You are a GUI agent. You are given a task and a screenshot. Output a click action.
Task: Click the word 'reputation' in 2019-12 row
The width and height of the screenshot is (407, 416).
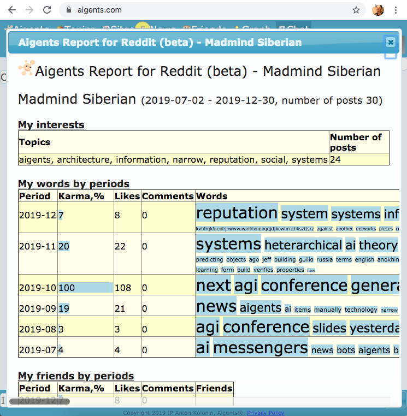point(237,212)
